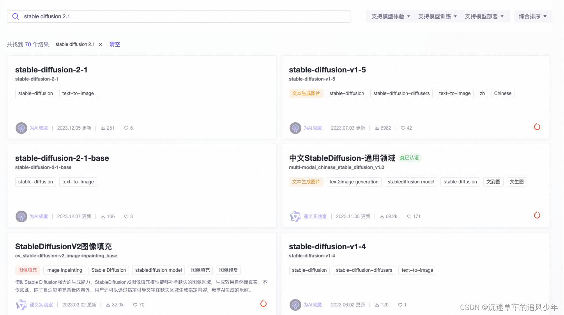Open the 综合排序 sort dropdown
The height and width of the screenshot is (315, 564).
tap(533, 16)
